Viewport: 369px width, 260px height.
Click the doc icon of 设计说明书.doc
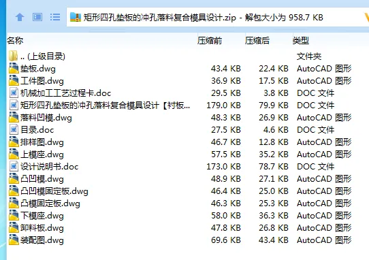(14, 166)
